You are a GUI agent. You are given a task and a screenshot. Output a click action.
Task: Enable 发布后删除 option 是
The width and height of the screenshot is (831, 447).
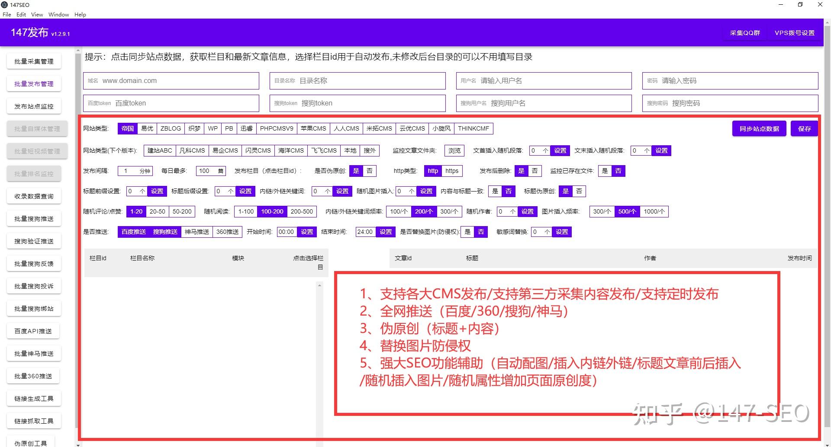coord(522,171)
